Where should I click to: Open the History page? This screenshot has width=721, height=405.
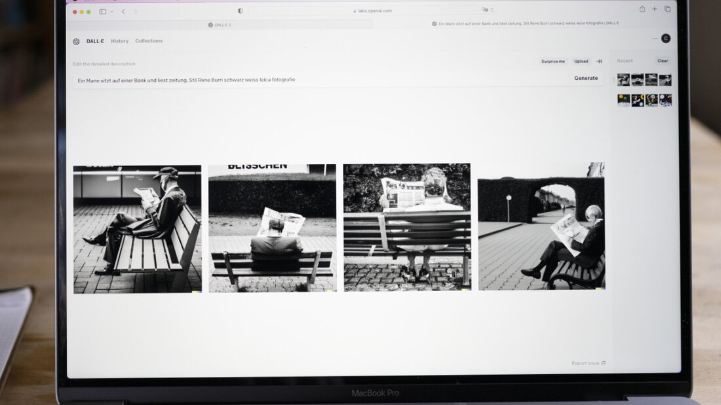[119, 41]
